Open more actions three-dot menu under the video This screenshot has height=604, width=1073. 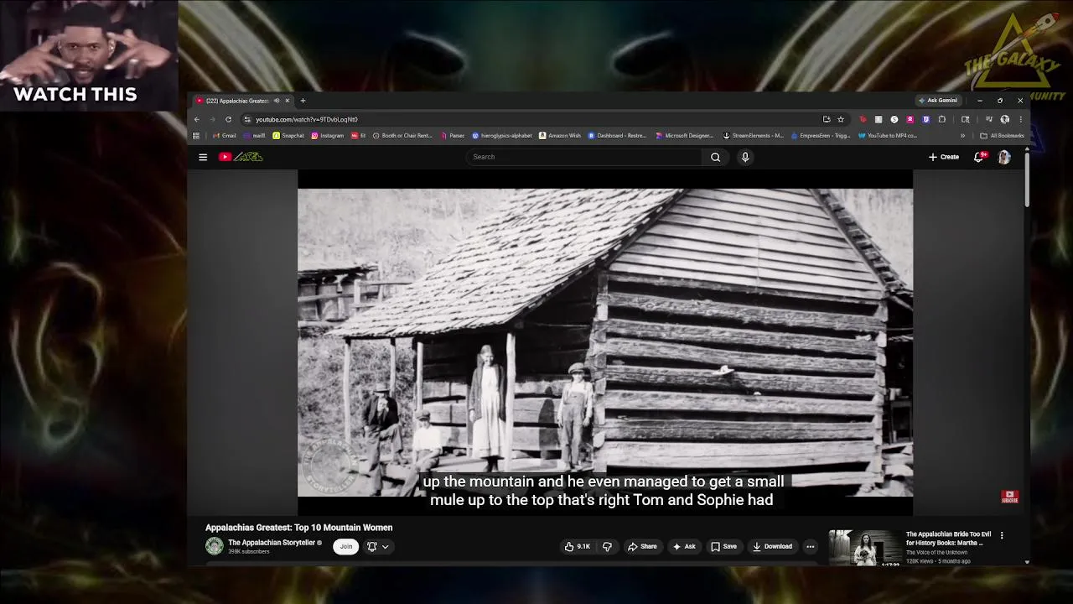(810, 546)
